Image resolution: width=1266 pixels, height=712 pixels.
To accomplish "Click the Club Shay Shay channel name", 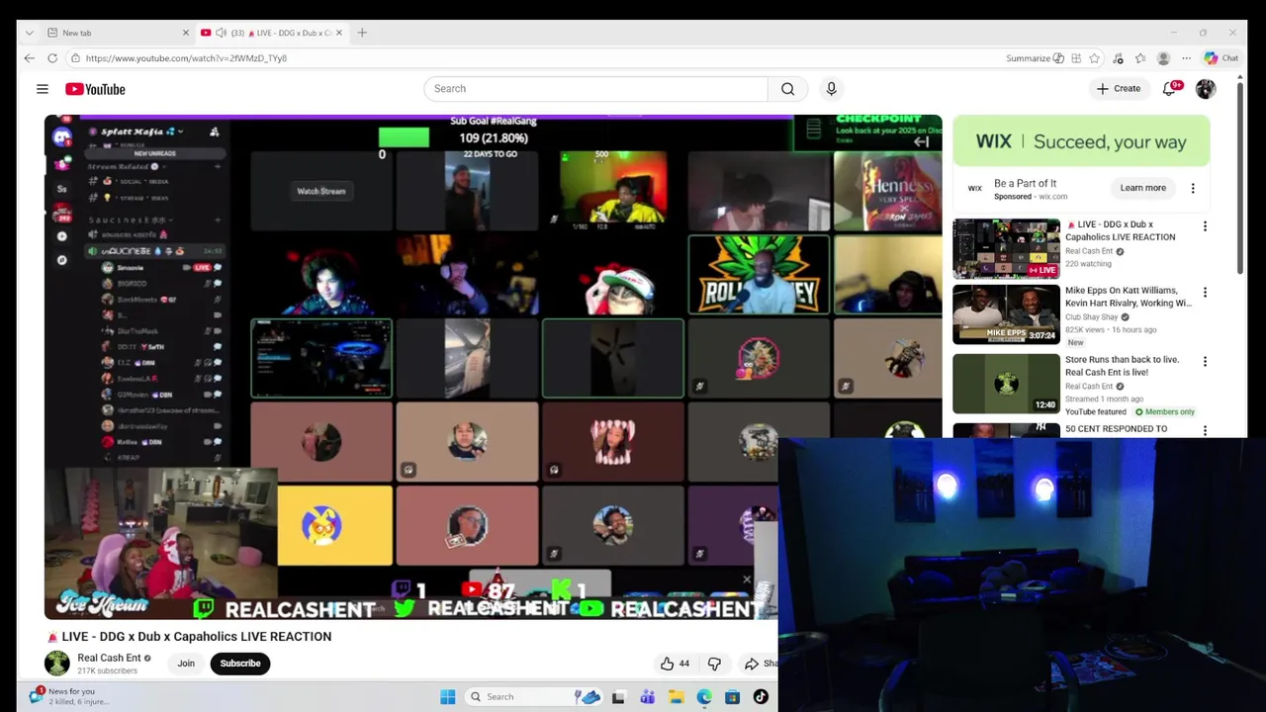I will (1092, 317).
